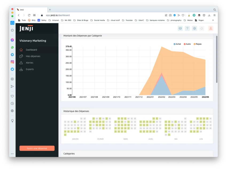The image size is (227, 169).
Task: Expand the hidden bookmarks overflow chevron
Action: point(213,20)
